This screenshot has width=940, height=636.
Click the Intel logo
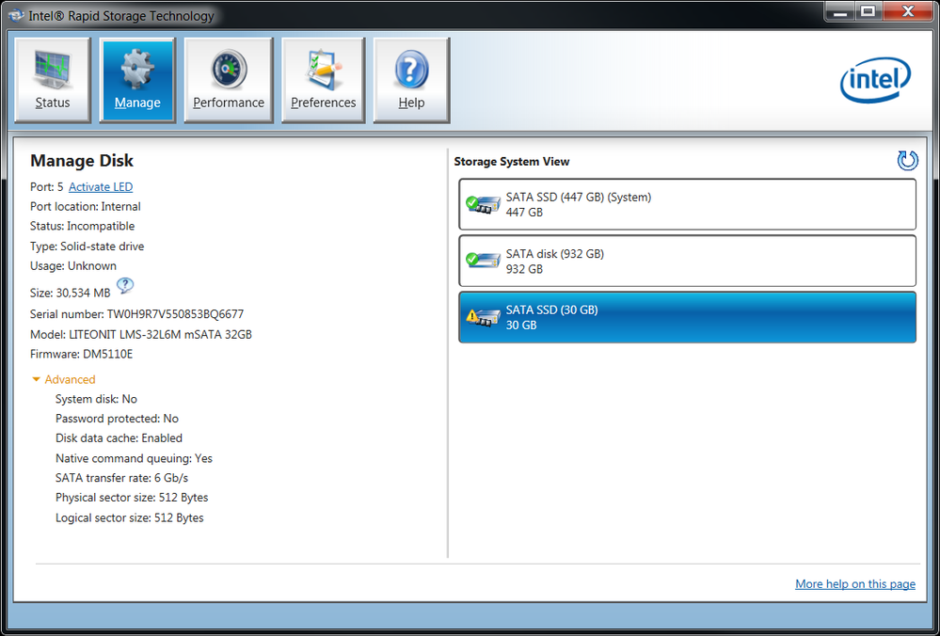875,81
